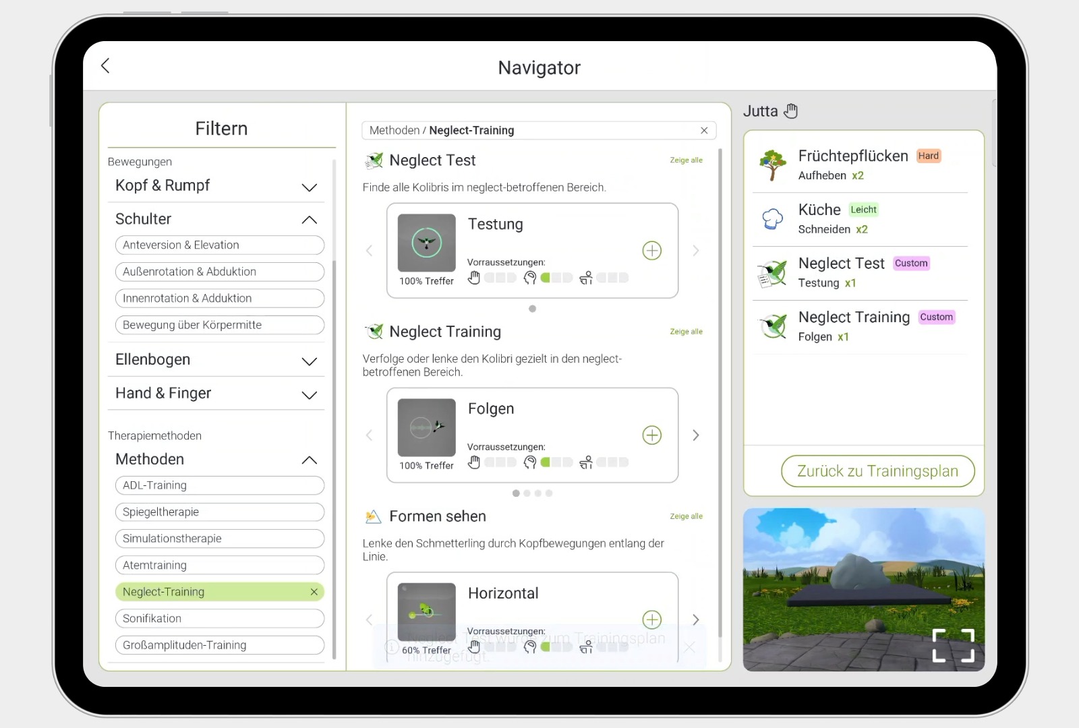1079x728 pixels.
Task: Collapse the Schulter section
Action: (309, 219)
